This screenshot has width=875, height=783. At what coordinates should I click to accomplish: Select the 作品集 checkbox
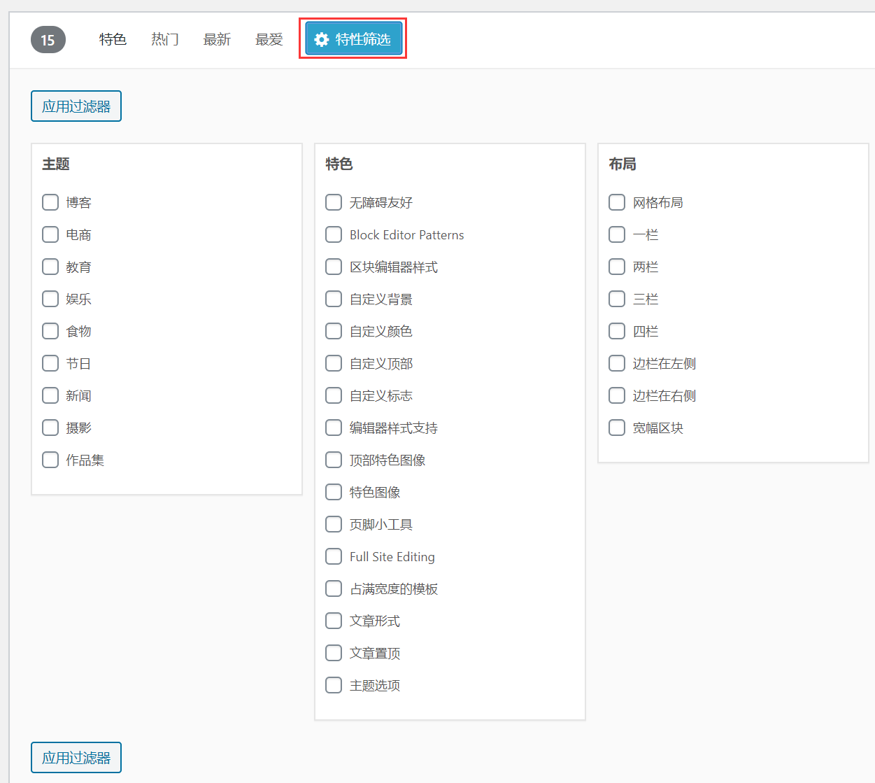tap(50, 460)
